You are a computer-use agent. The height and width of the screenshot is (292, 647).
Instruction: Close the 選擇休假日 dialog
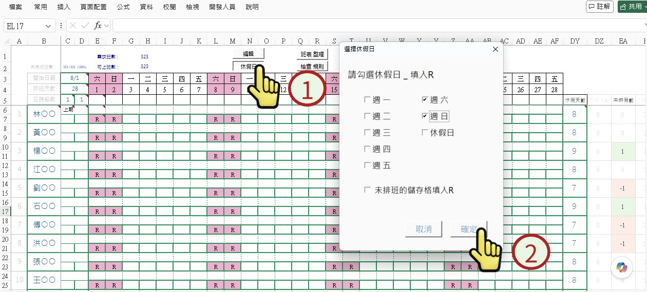(495, 49)
